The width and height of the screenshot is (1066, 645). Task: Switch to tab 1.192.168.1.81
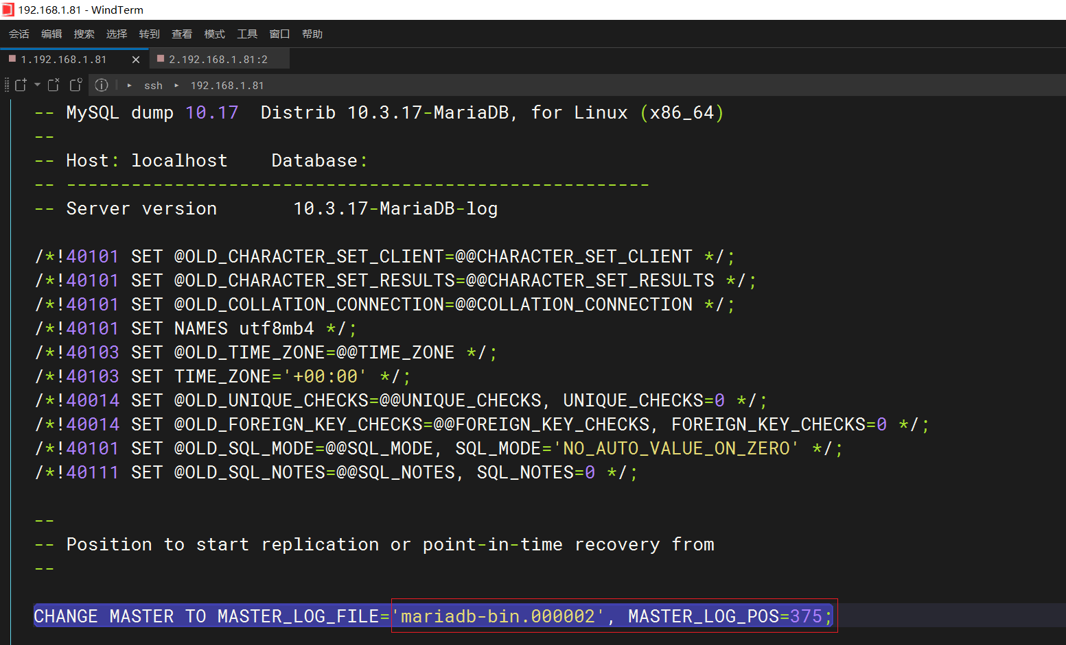(64, 60)
